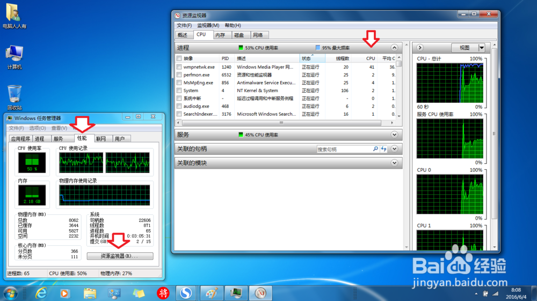Collapse the 进程 section chevron
This screenshot has width=537, height=301.
click(x=395, y=48)
